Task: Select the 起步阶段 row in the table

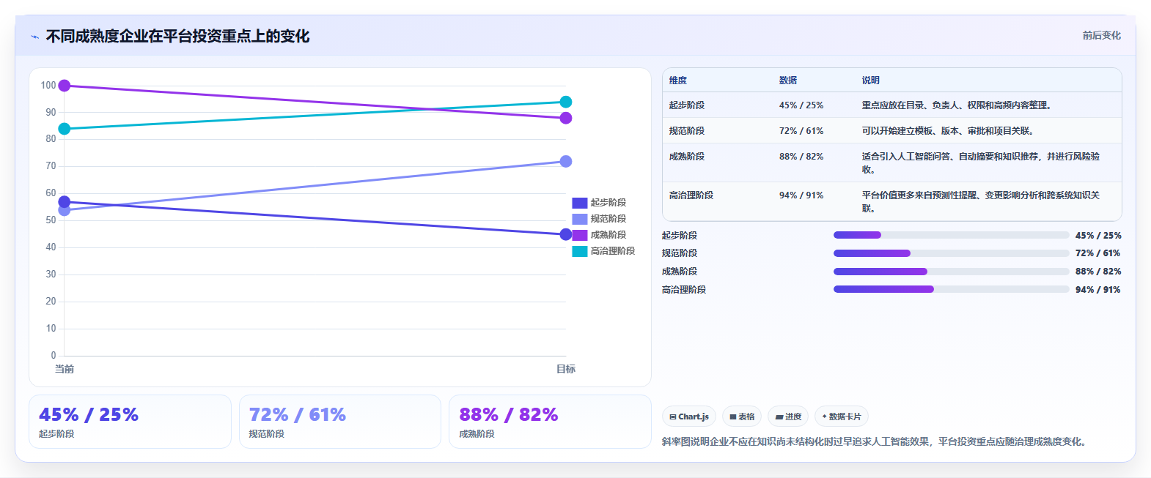Action: pyautogui.click(x=892, y=105)
